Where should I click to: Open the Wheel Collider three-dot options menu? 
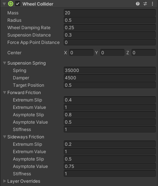coord(152,4)
